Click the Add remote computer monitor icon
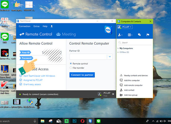Screen dimensions: 171x124 [x=121, y=85]
